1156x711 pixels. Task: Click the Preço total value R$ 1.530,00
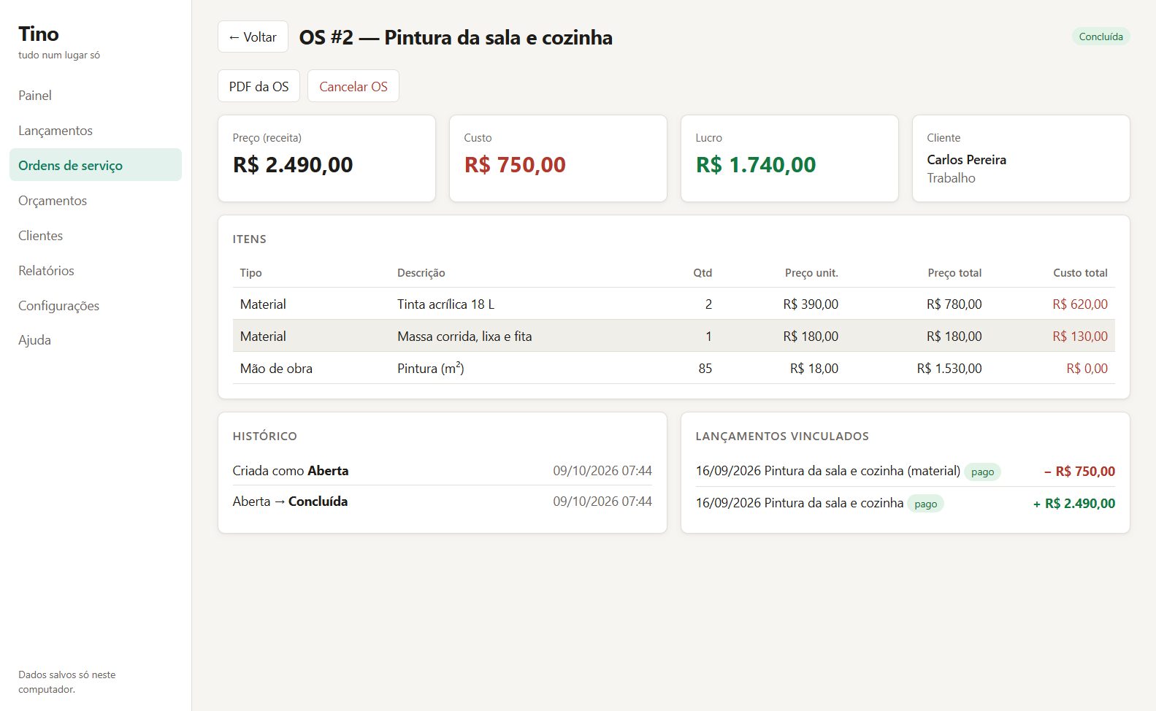pos(949,369)
